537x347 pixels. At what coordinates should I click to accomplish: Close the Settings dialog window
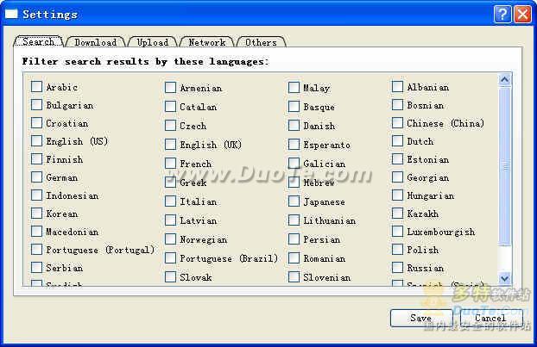pos(523,15)
